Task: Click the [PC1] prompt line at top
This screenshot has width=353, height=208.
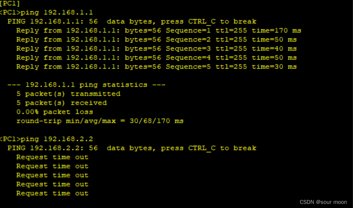Action: 10,3
